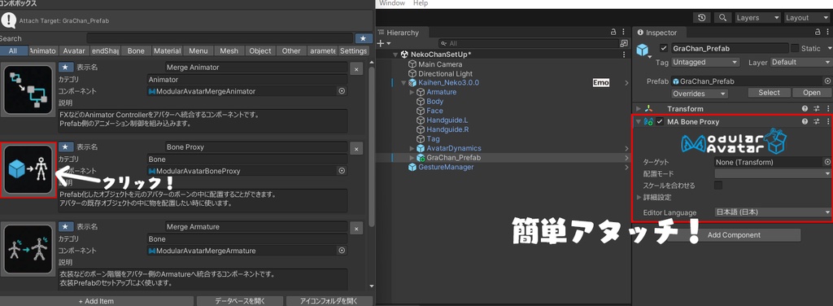The width and height of the screenshot is (833, 306).
Task: Select Directional Light in Hierarchy
Action: 445,74
